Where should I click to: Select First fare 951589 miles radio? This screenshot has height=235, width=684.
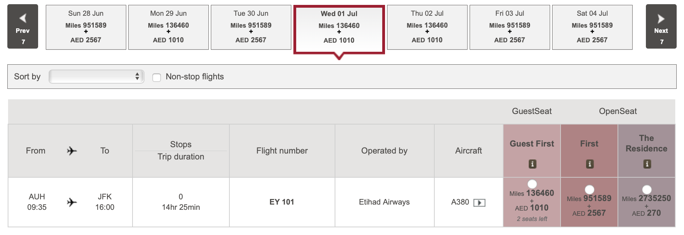click(x=589, y=190)
